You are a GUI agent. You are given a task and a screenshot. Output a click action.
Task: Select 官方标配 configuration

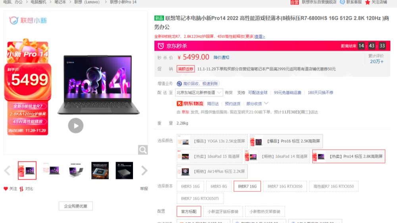[189, 212]
